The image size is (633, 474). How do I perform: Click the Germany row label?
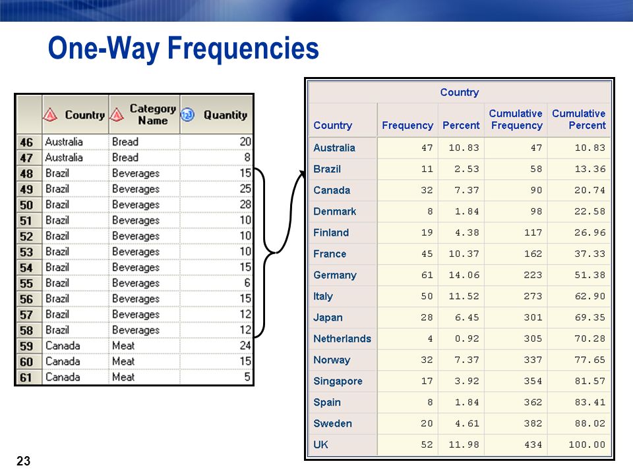pyautogui.click(x=335, y=275)
